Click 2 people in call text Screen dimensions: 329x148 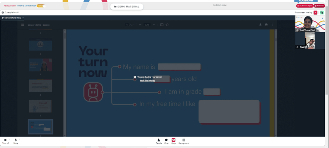point(12,12)
